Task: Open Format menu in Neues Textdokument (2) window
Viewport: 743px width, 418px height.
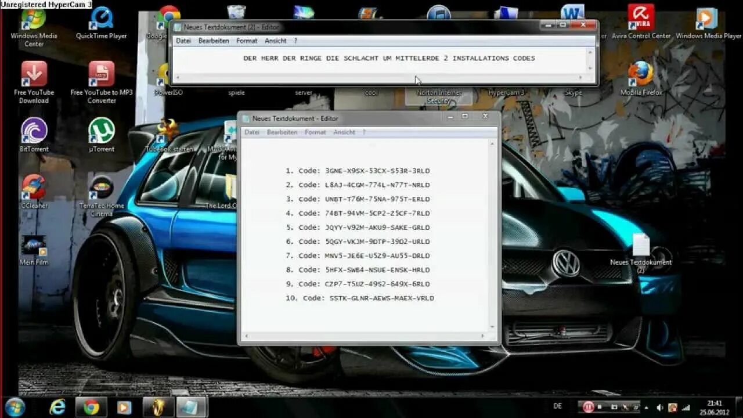Action: (x=247, y=41)
